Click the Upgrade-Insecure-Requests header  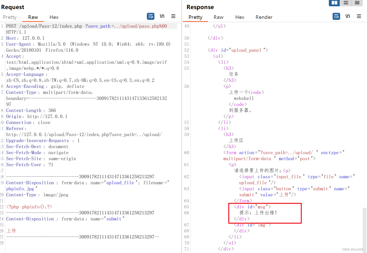tap(43, 141)
